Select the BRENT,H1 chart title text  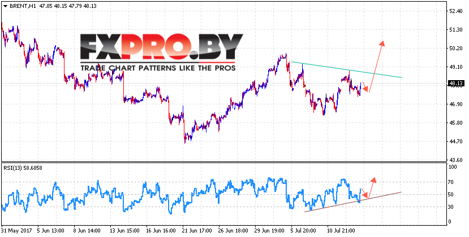point(20,6)
